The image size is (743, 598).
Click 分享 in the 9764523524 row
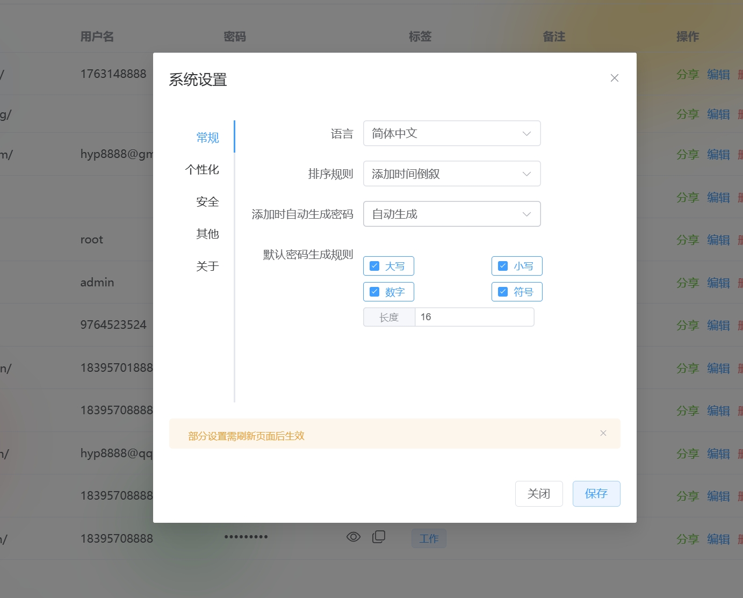click(688, 325)
